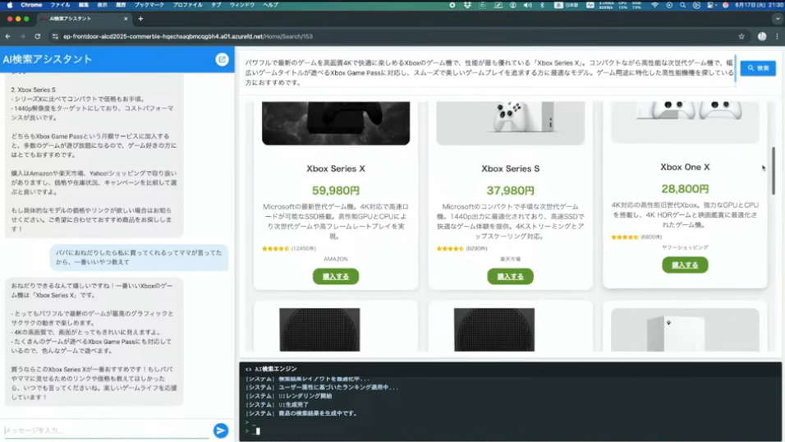785x442 pixels.
Task: Click the Xbox Series S product title
Action: pos(510,169)
